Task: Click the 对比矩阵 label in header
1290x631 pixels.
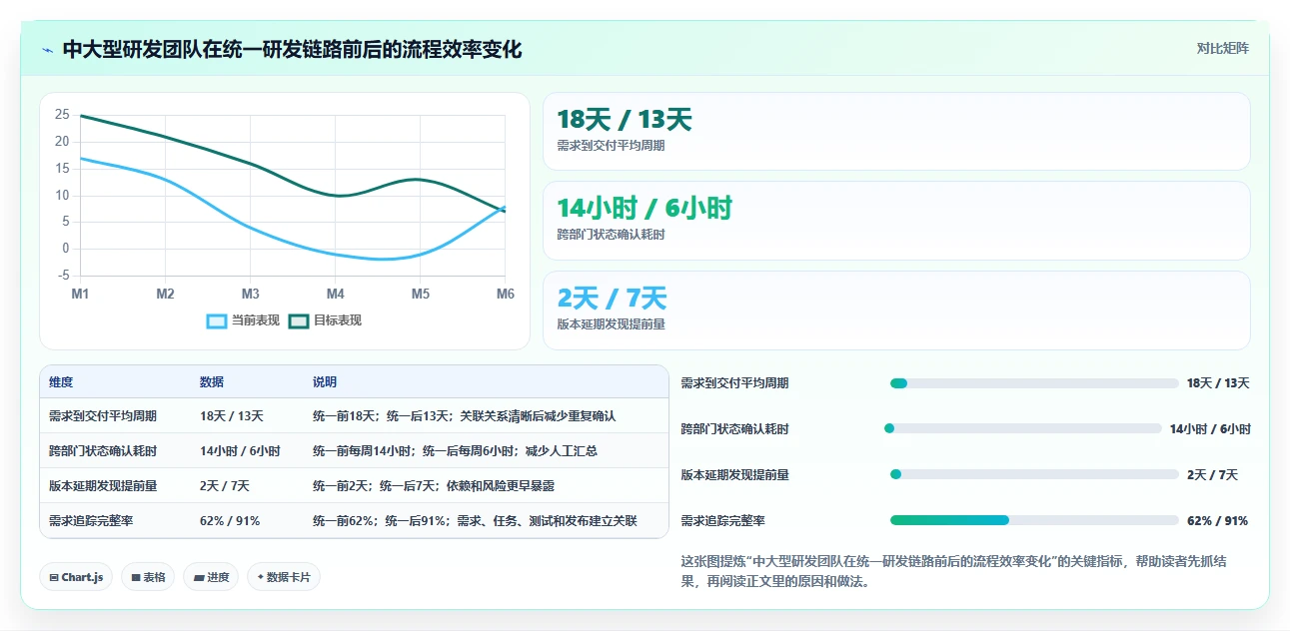Action: [1222, 48]
